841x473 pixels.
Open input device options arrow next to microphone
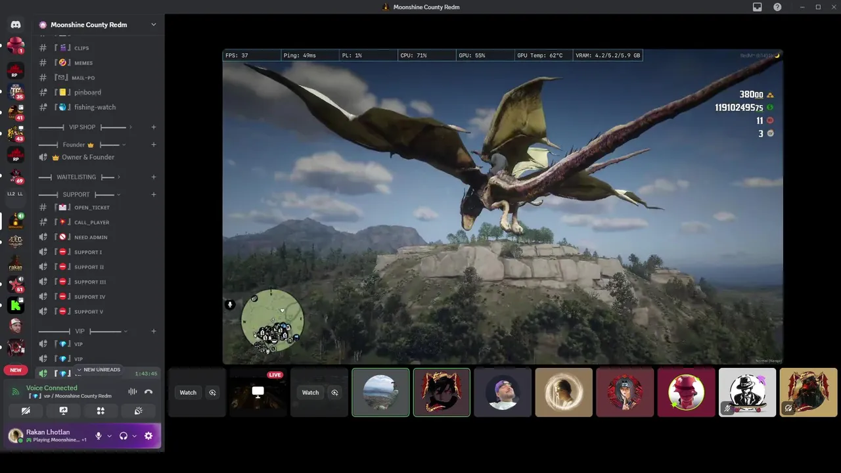coord(109,436)
